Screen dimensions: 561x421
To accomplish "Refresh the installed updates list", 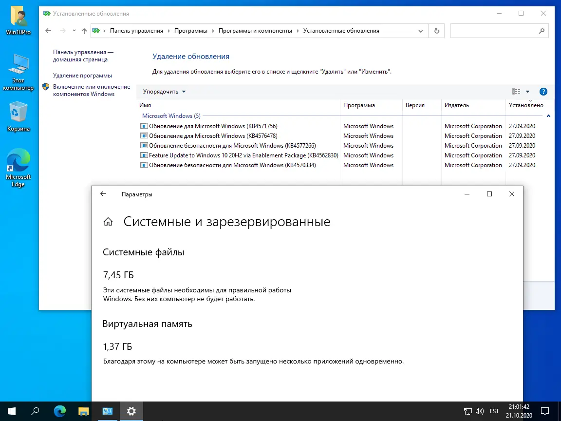I will point(436,31).
